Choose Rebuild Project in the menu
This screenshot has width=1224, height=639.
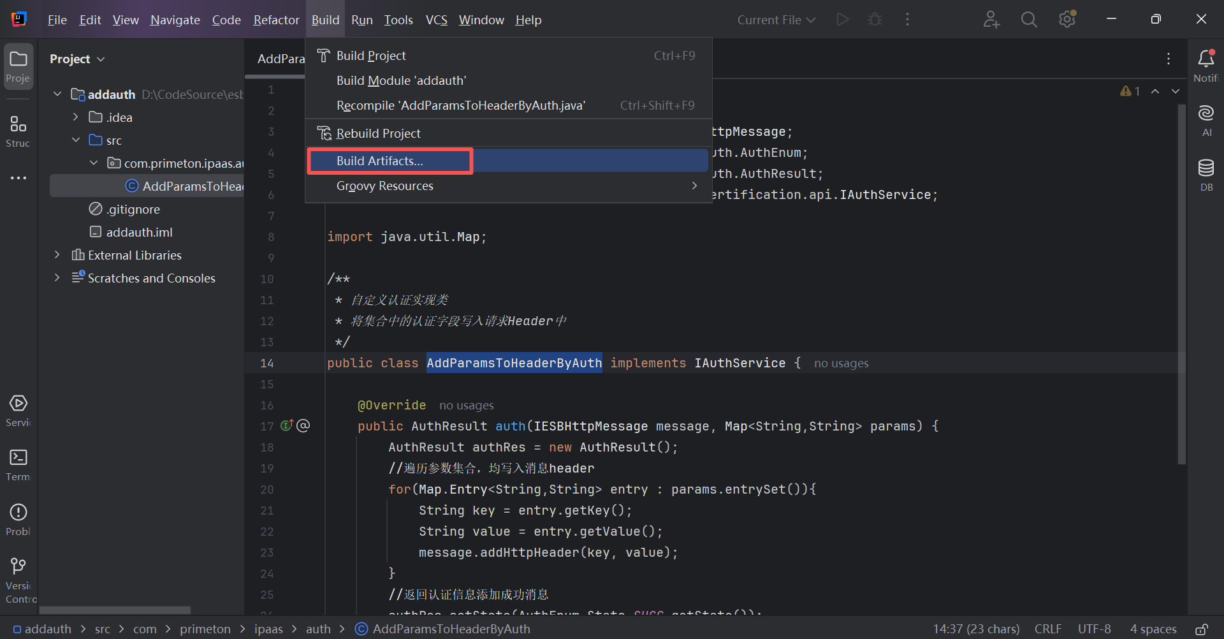pos(378,134)
